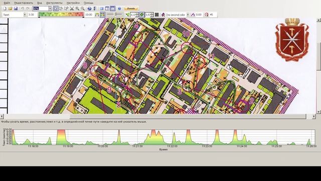The height and width of the screenshot is (181, 321).
Task: Open a file using the folder icon
Action: pos(10,9)
